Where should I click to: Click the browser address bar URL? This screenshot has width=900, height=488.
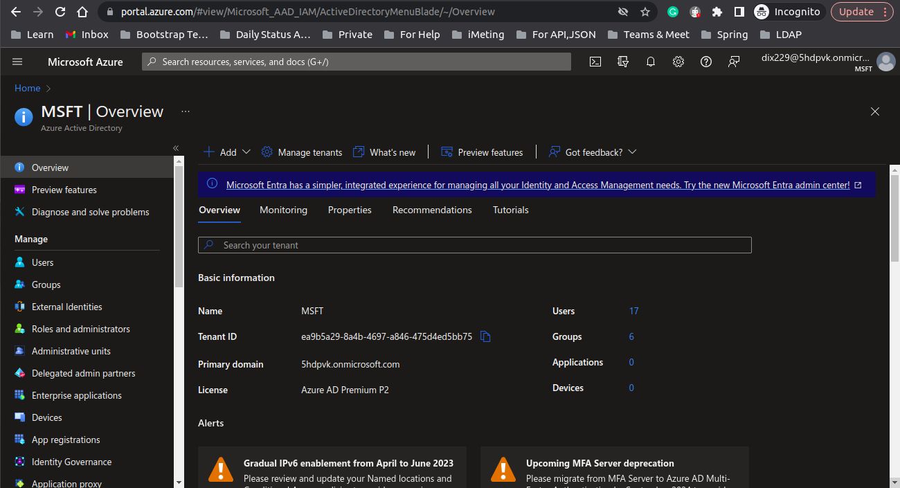(307, 12)
